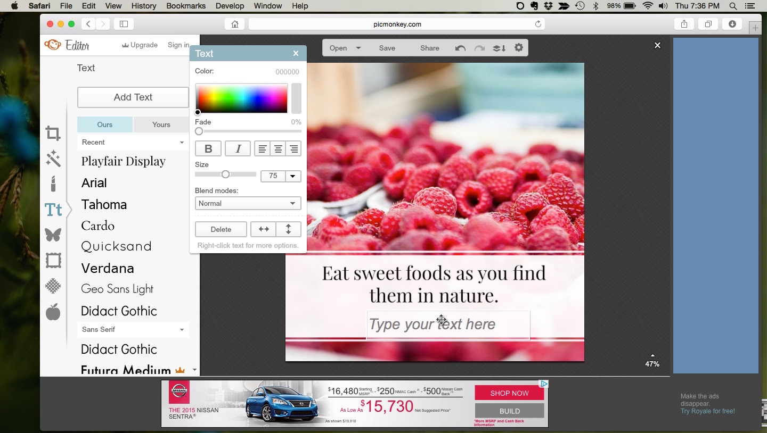Click the hex color value field
This screenshot has height=433, width=767.
point(287,72)
